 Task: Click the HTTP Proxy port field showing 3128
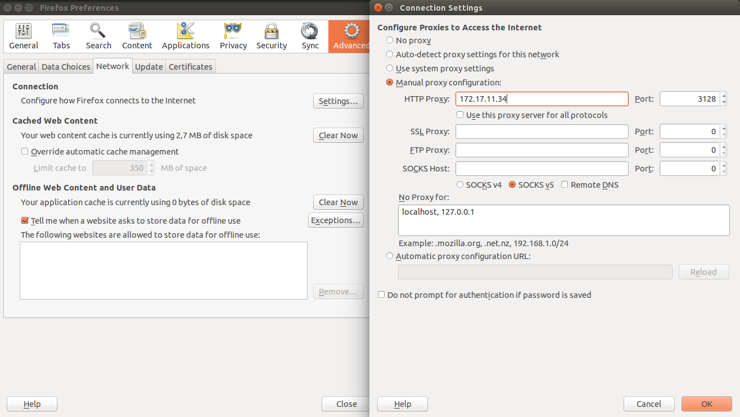point(689,99)
